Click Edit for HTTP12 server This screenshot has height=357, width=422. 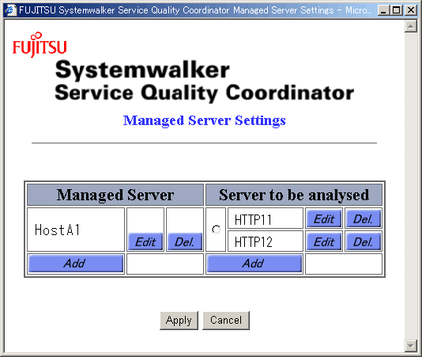pos(324,241)
